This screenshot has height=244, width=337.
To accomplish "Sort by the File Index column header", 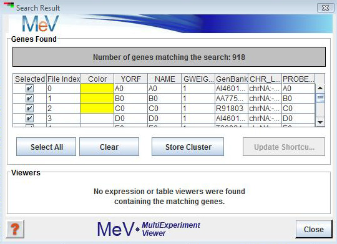I will pos(64,79).
